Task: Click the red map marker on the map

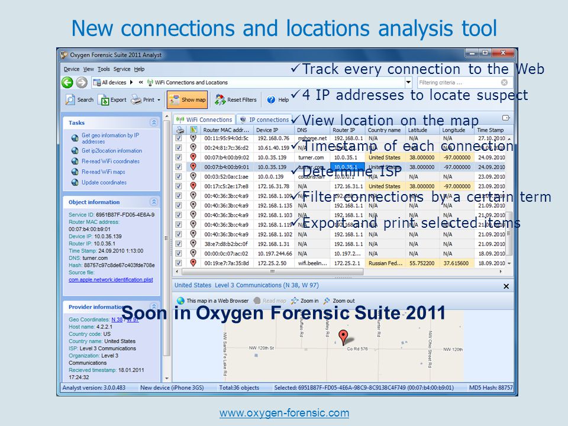Action: point(343,337)
